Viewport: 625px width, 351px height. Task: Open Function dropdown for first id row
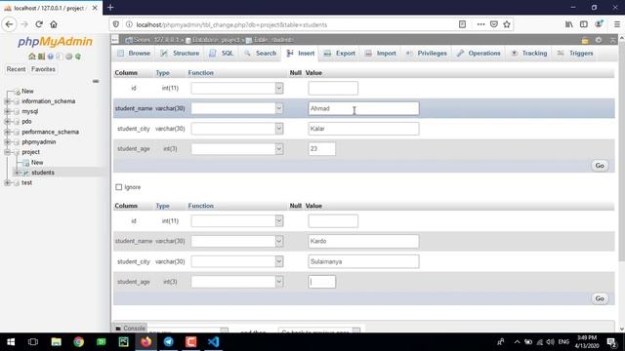pyautogui.click(x=237, y=89)
